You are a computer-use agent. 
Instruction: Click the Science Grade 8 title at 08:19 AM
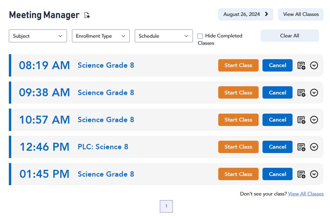tap(106, 65)
